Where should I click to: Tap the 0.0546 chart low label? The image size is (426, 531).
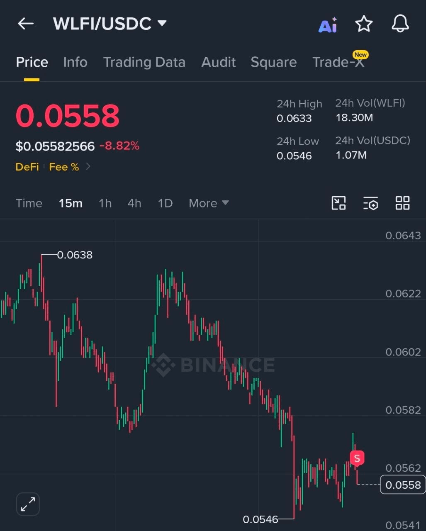pos(260,519)
